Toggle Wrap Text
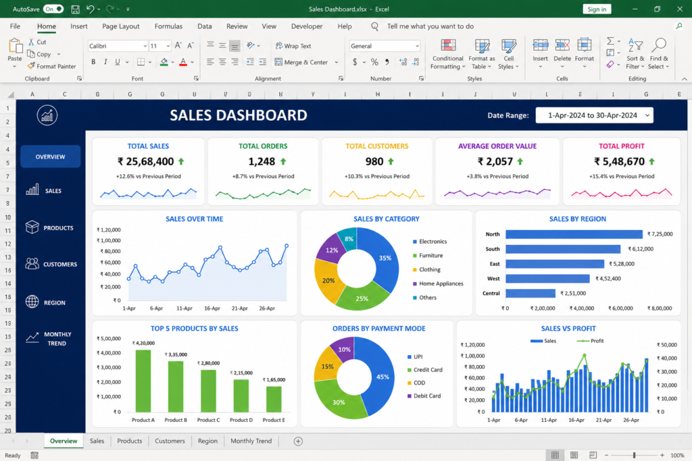 pyautogui.click(x=293, y=46)
